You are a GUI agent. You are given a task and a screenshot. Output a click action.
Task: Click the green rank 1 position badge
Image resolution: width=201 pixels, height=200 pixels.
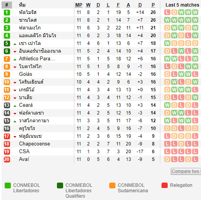[x=7, y=12]
